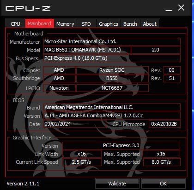Switch to the CPU tab

coord(15,24)
